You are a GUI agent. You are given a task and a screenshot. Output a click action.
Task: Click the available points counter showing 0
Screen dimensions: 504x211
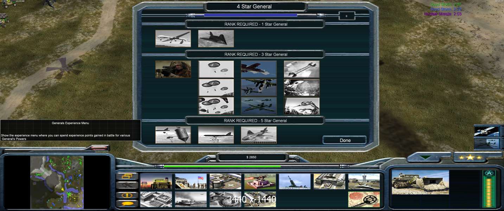(347, 16)
